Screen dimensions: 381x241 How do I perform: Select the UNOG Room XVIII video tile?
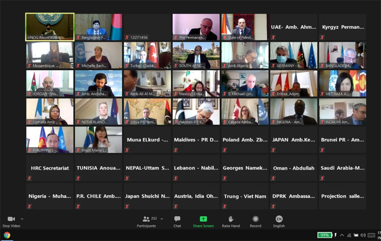(x=50, y=27)
